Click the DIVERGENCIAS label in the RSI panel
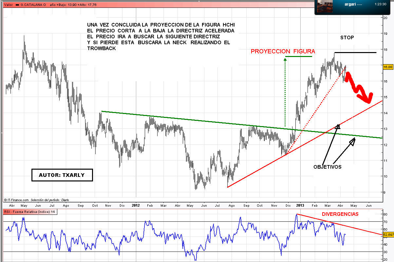 (340, 214)
